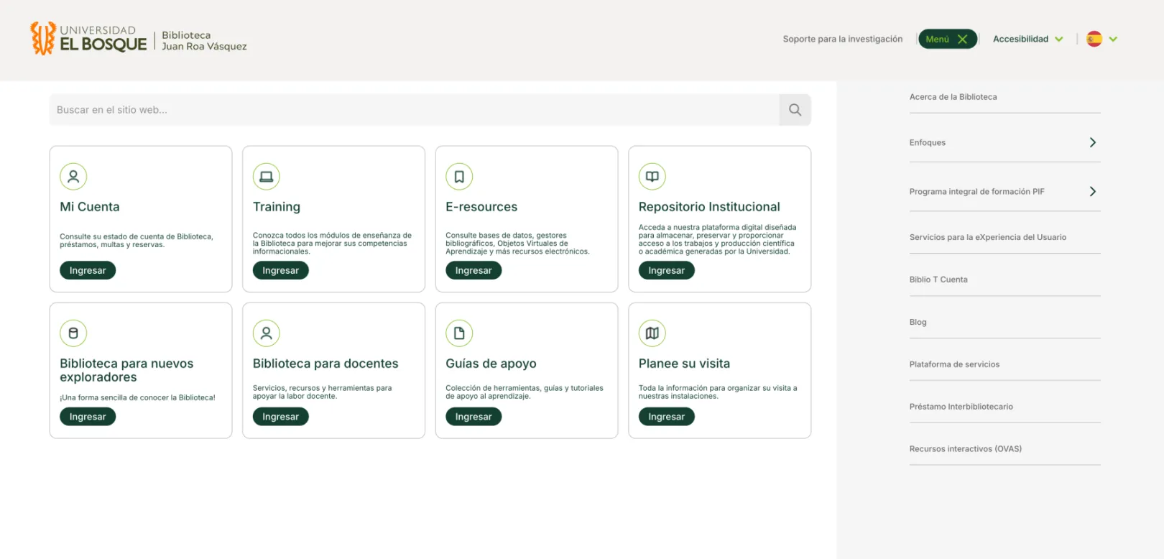Select Préstamo Interbibliotecario from the side menu
The height and width of the screenshot is (559, 1164).
click(x=961, y=407)
